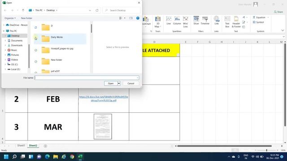The width and height of the screenshot is (287, 161).
Task: Collapse the ribbon with the chevron
Action: tap(283, 30)
